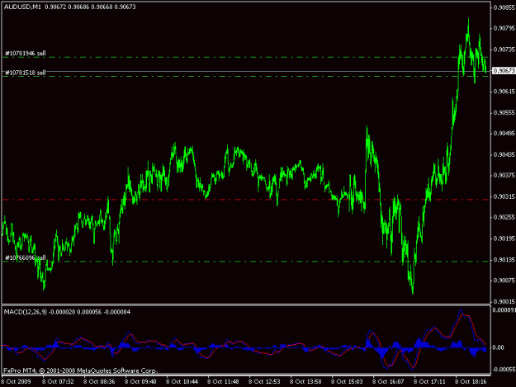Click price axis value 0.90615
The width and height of the screenshot is (516, 387).
click(504, 92)
